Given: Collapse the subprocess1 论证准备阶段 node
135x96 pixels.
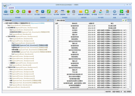Looking at the screenshot, I should (x=6, y=28).
